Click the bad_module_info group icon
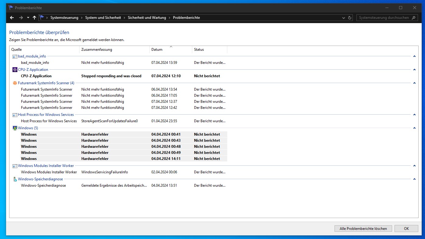425x239 pixels. coord(15,56)
